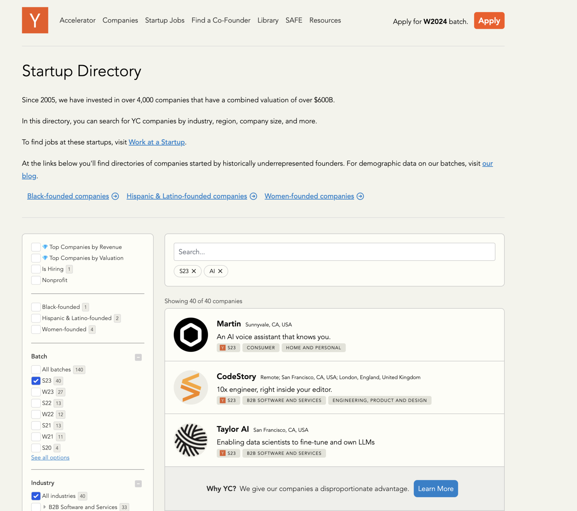Open the Taylor AI company logo
Screen dimensions: 577x511
191,440
